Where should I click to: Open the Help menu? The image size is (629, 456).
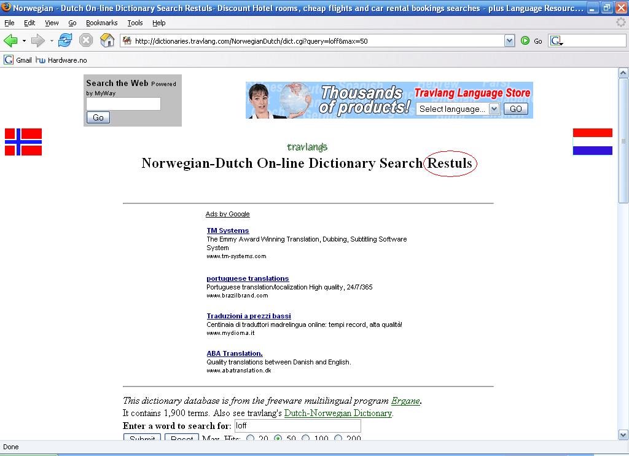point(159,23)
